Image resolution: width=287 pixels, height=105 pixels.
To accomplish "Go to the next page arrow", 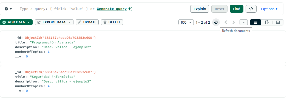I will (x=234, y=22).
